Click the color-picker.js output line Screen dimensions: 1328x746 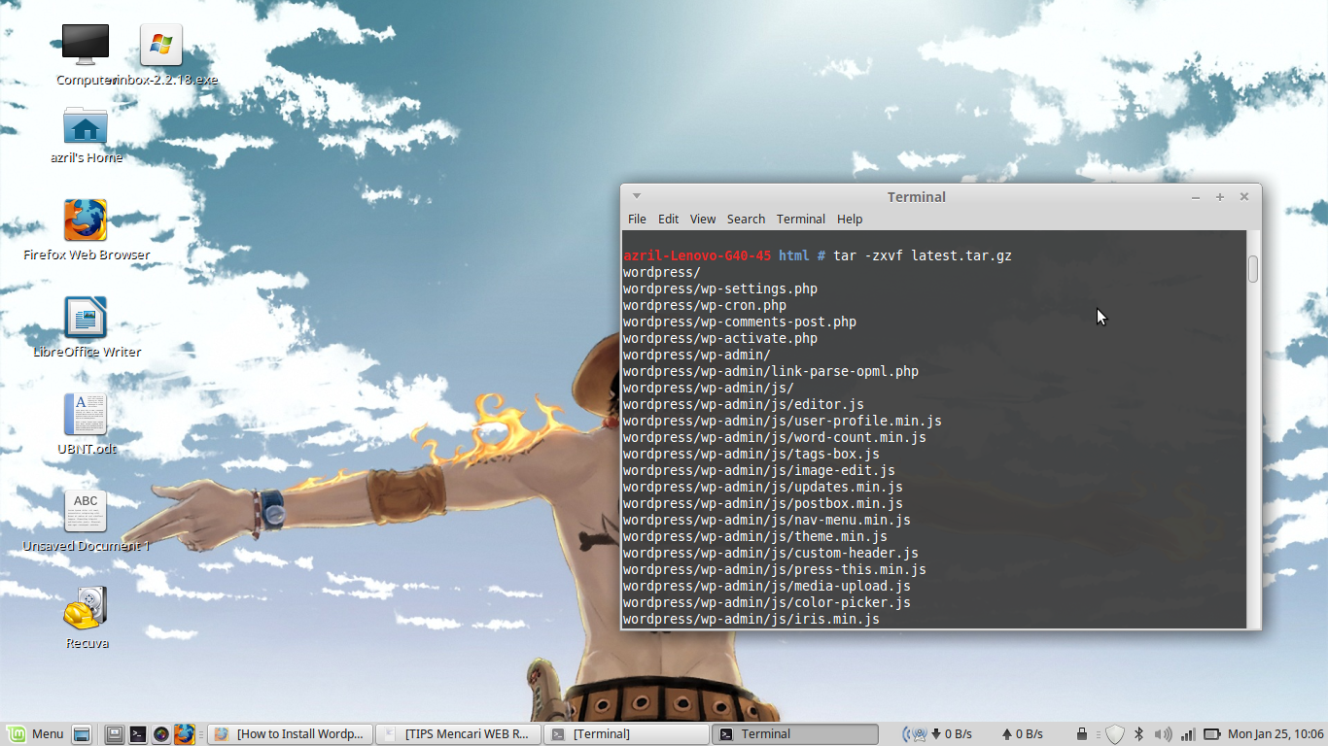(x=767, y=602)
